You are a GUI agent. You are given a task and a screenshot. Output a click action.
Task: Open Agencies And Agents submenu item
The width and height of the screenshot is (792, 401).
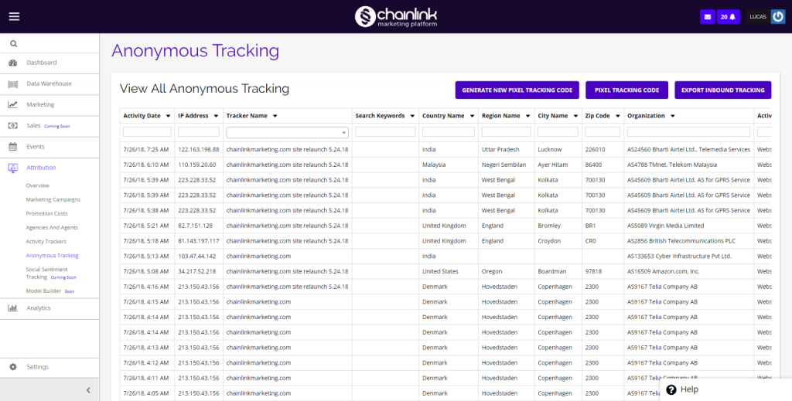click(52, 227)
